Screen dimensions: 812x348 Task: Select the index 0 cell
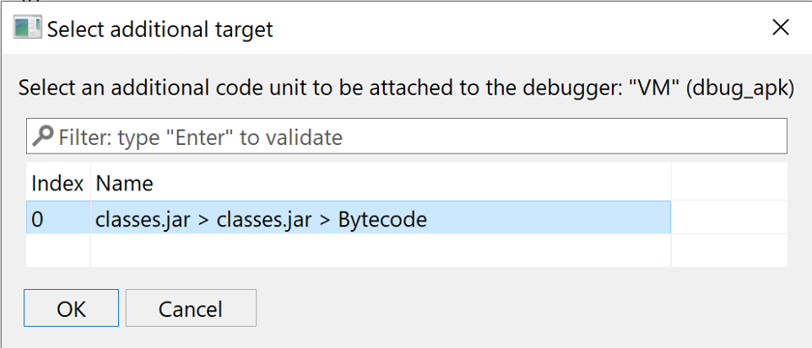pyautogui.click(x=58, y=219)
